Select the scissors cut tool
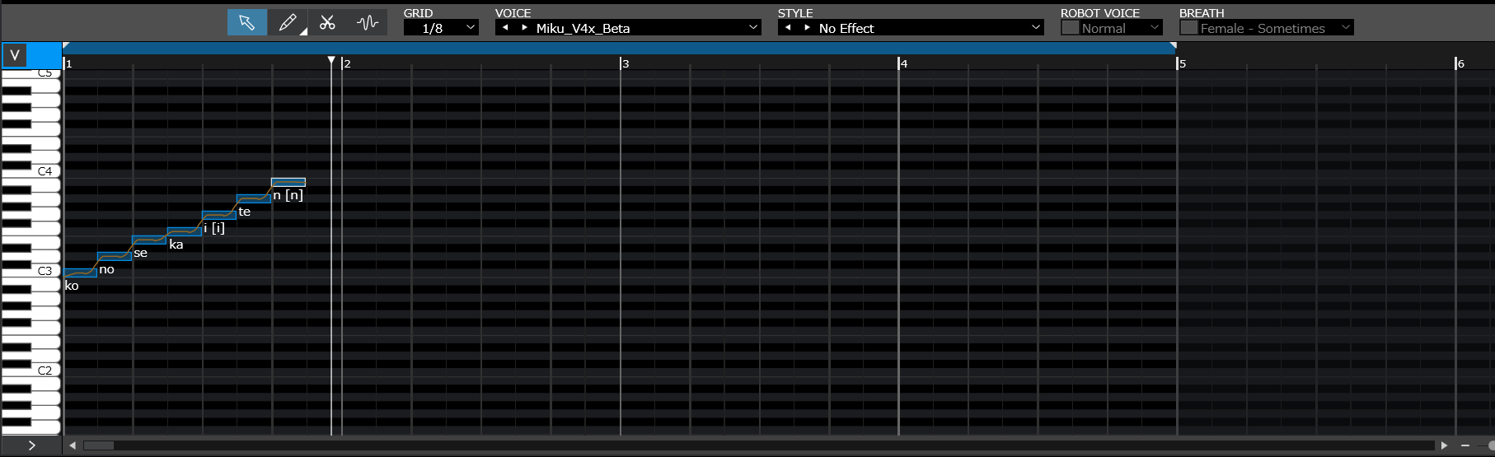Viewport: 1495px width, 457px height. [327, 22]
